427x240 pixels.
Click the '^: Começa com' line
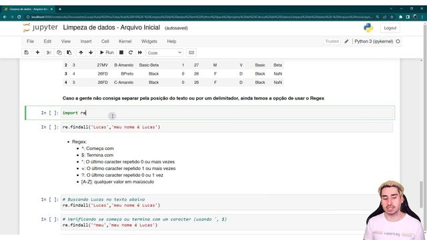(x=97, y=148)
